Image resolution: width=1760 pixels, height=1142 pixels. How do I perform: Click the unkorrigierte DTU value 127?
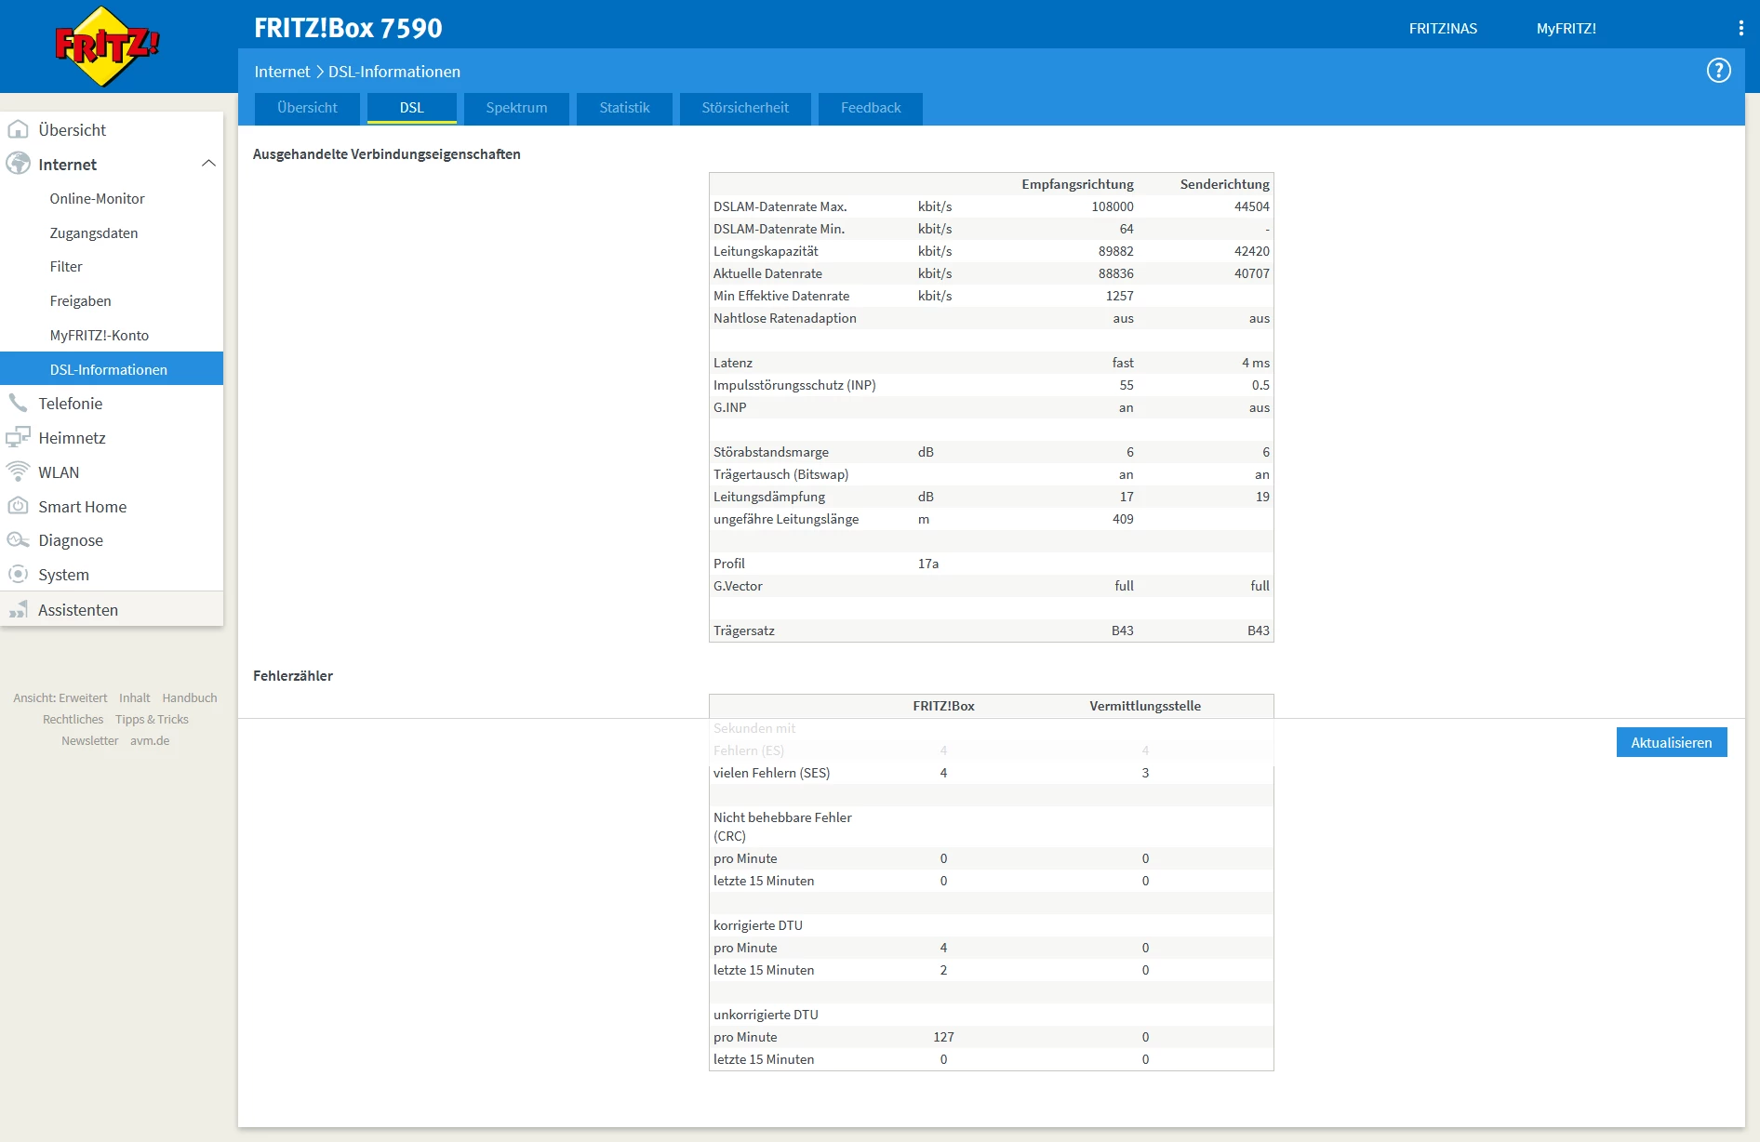coord(943,1037)
